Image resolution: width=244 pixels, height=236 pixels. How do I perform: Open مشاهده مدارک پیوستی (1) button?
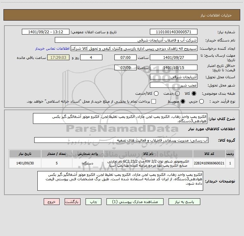[x=135, y=202]
